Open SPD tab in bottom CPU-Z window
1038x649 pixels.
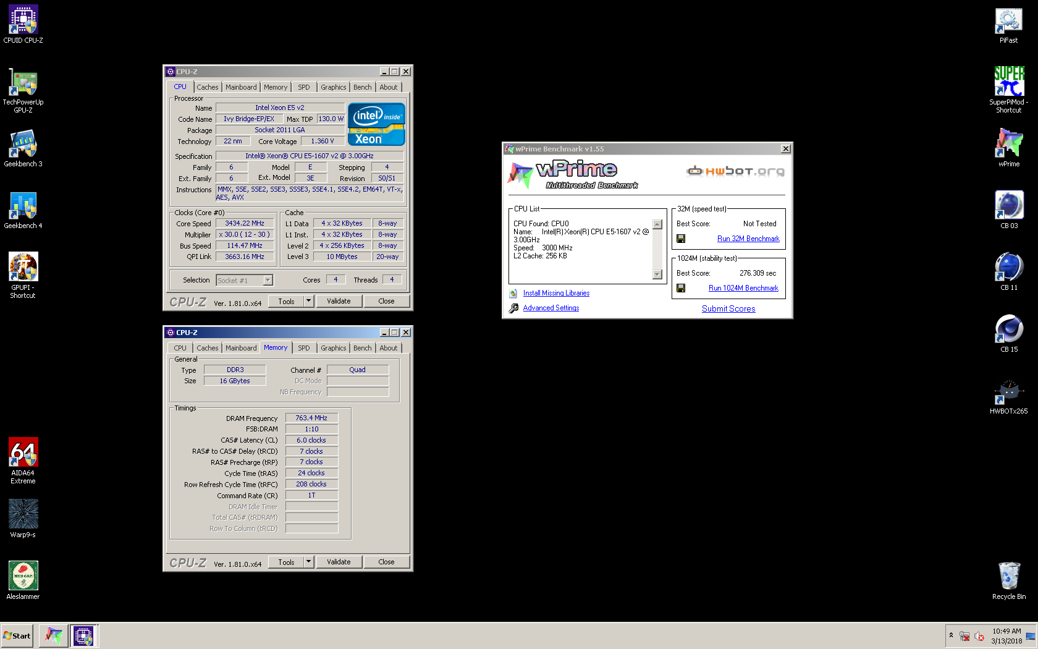304,348
